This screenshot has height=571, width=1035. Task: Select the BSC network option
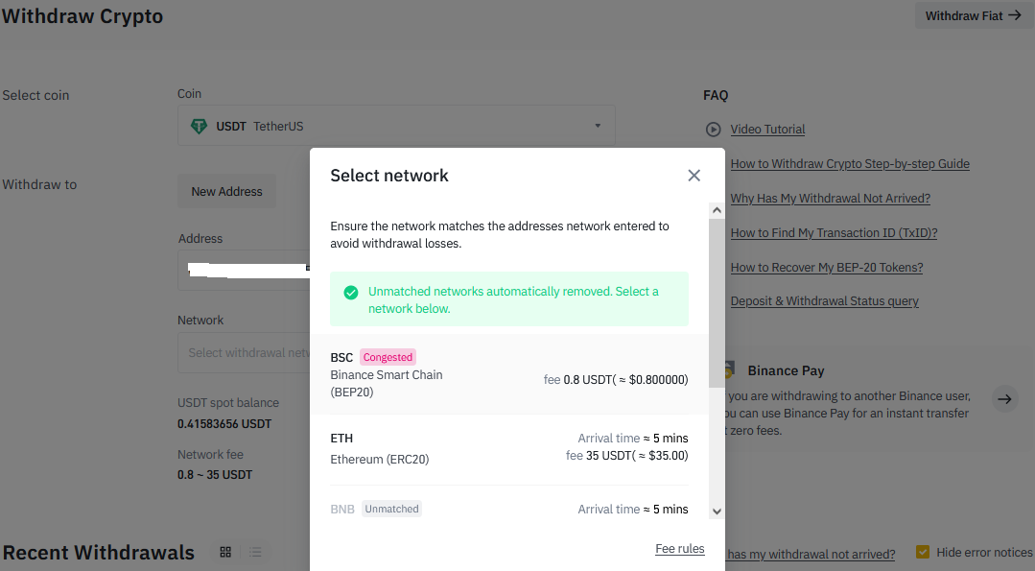pyautogui.click(x=508, y=374)
